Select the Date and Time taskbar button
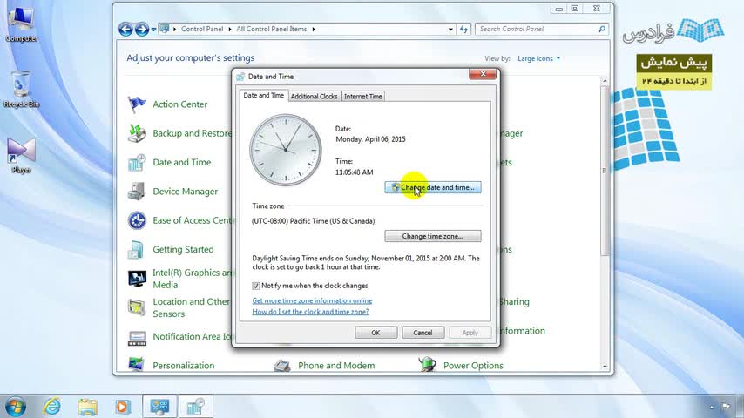The width and height of the screenshot is (744, 418). tap(195, 407)
